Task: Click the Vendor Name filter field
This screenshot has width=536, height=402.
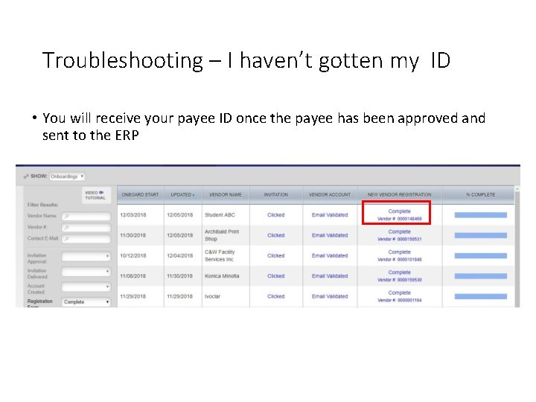Action: coord(86,216)
